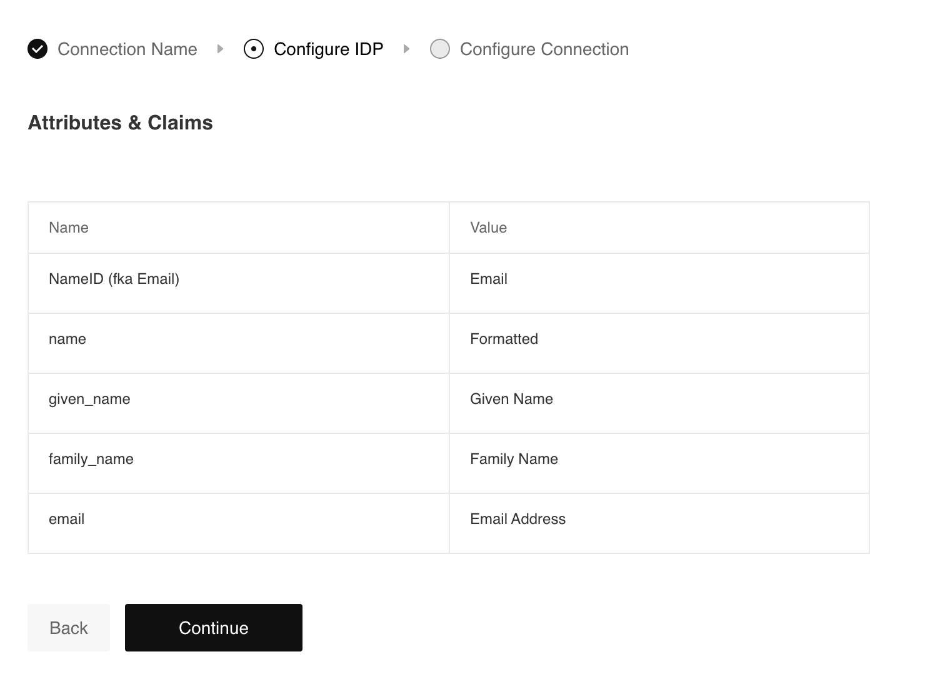This screenshot has width=935, height=679.
Task: Click the Formatted value cell
Action: tap(504, 339)
